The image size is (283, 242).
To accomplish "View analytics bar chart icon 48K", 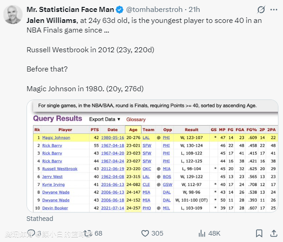I will [202, 233].
